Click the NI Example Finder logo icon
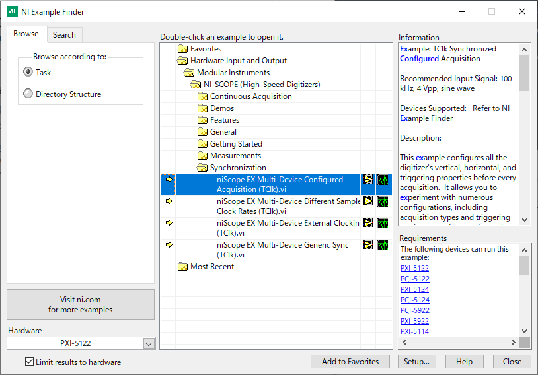The image size is (538, 375). click(x=13, y=11)
